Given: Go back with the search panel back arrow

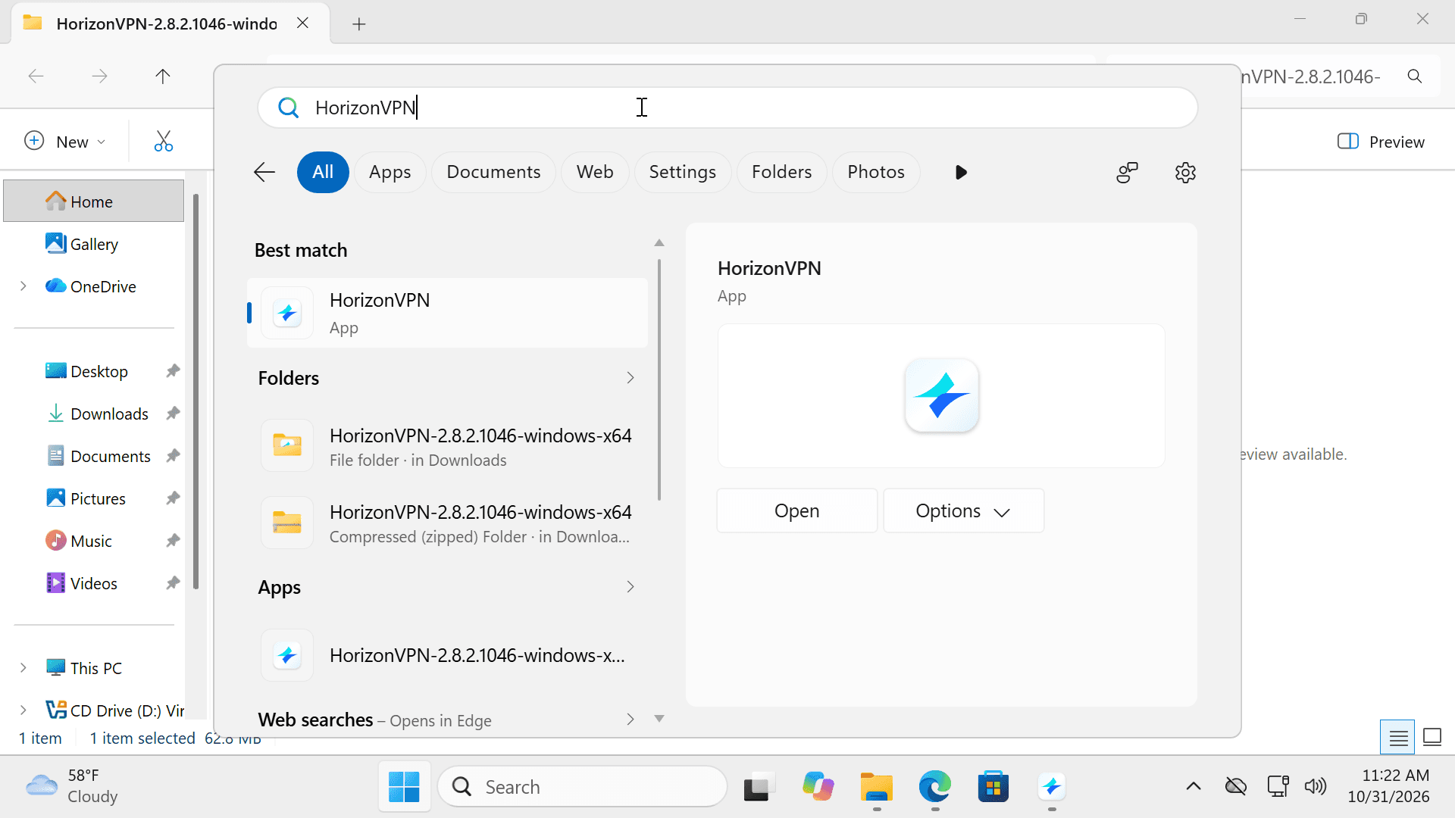Looking at the screenshot, I should tap(264, 173).
